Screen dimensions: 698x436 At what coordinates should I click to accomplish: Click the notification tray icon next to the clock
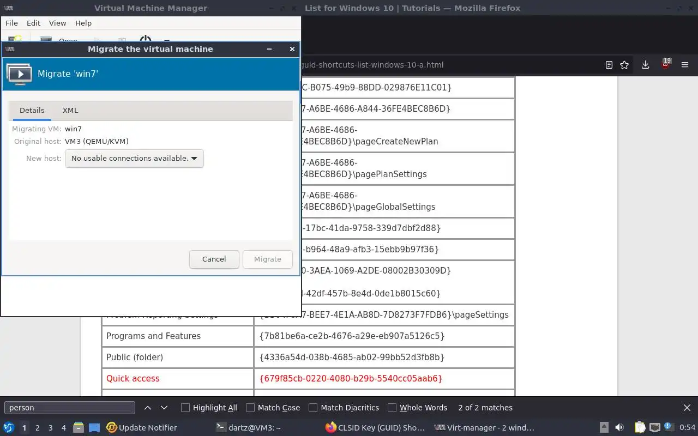669,428
